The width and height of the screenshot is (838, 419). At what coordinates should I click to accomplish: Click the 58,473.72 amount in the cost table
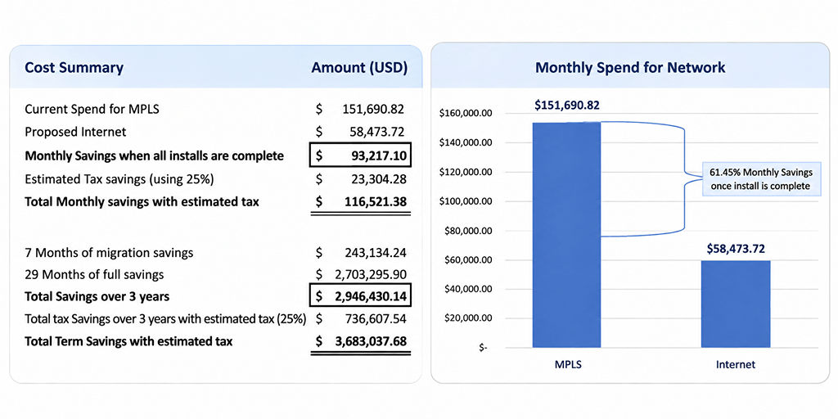[376, 132]
